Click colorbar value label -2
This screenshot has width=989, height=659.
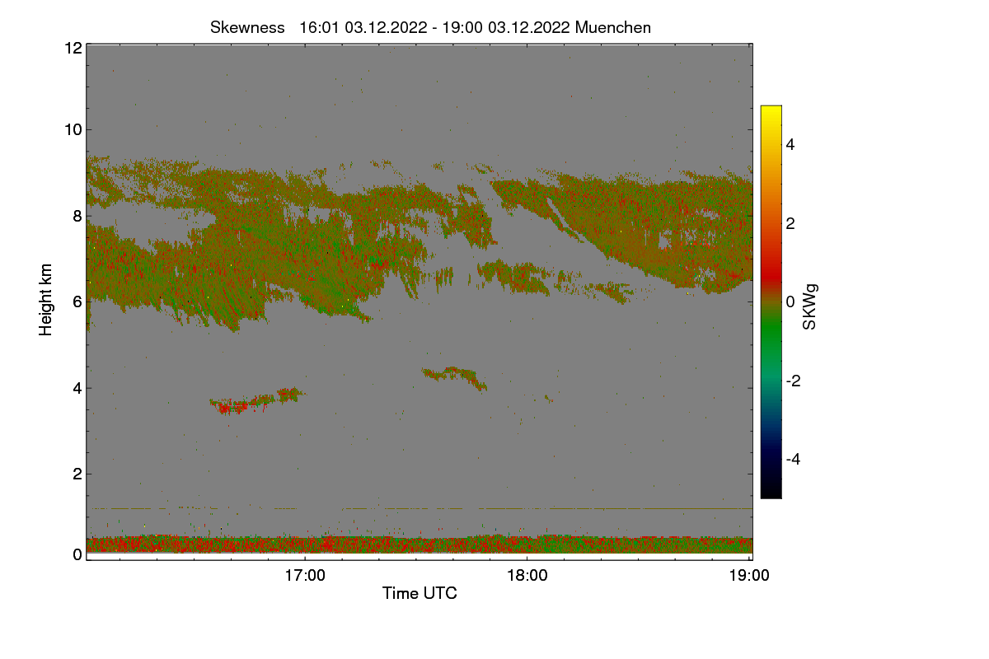click(x=793, y=381)
